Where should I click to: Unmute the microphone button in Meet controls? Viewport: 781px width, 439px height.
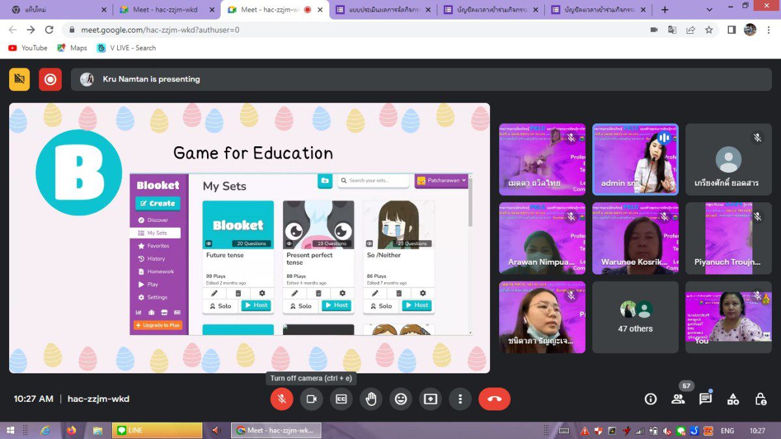point(282,399)
